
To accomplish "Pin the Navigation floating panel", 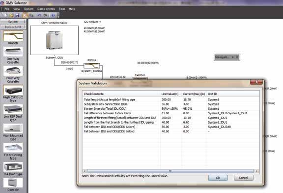I will [233, 57].
